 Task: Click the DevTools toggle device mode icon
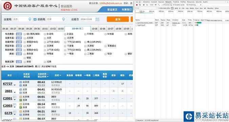coord(140,2)
